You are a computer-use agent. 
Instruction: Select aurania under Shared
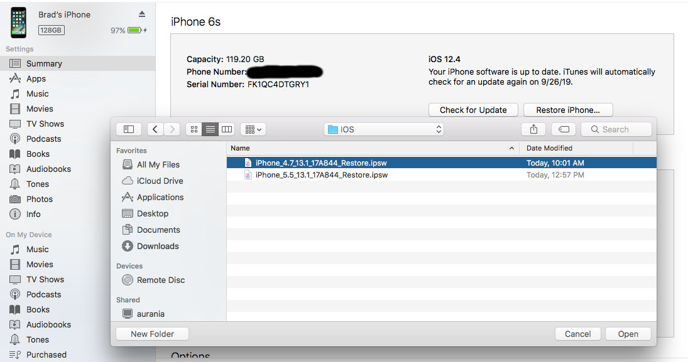151,314
